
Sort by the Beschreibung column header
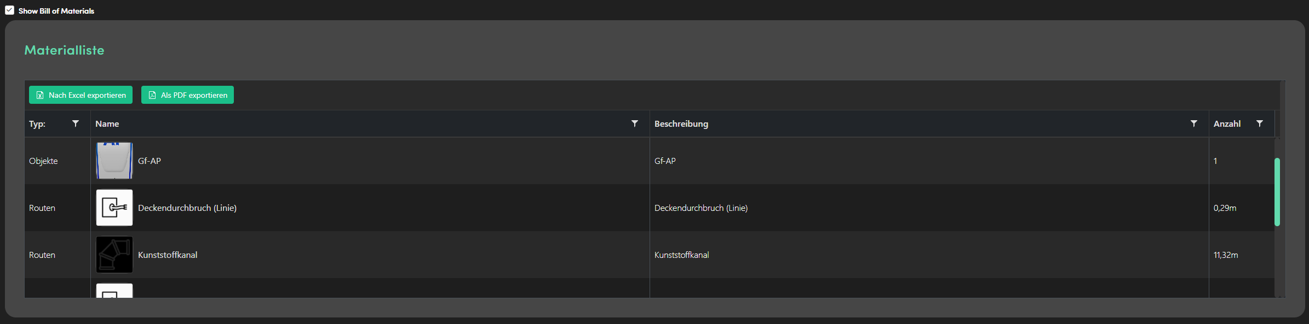coord(681,124)
